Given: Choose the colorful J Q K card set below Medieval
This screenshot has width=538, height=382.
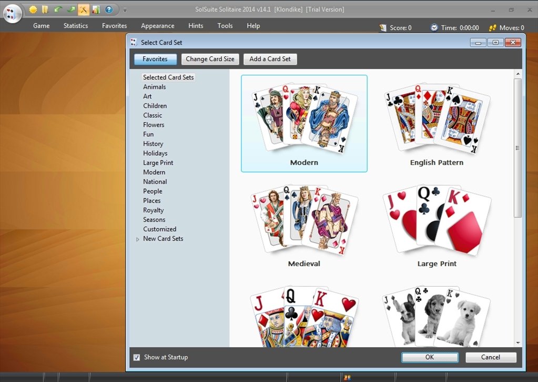Looking at the screenshot, I should 304,316.
